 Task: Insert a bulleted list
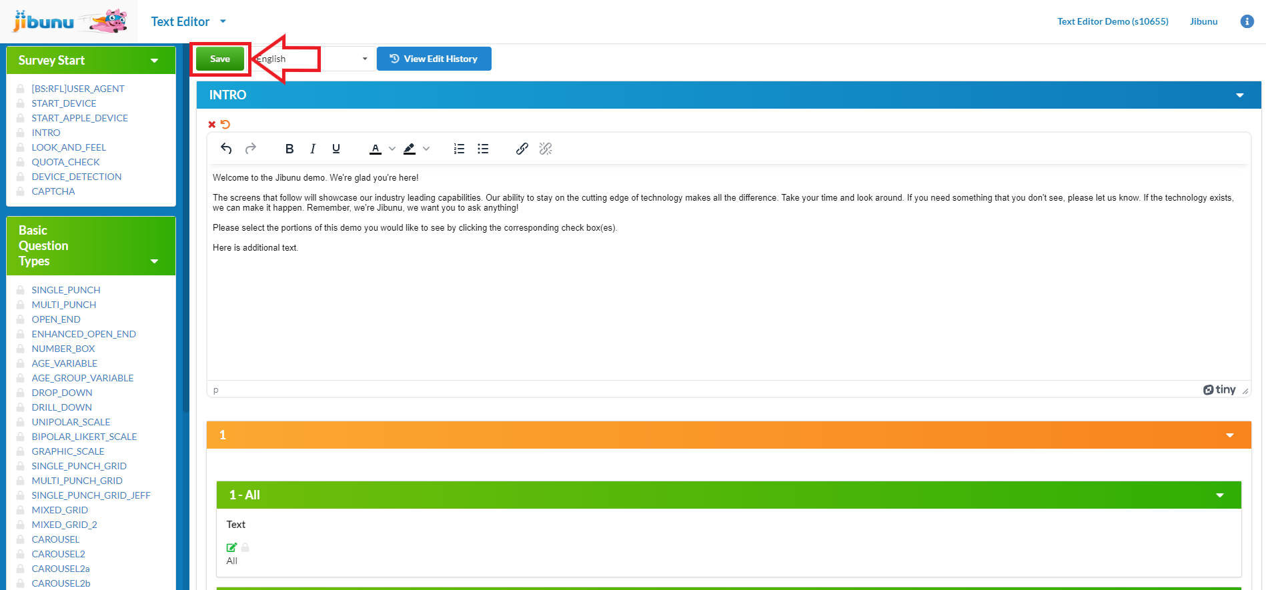[x=483, y=149]
